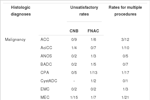Image resolution: width=150 pixels, height=100 pixels.
Task: Select the EMC row label
Action: [x=45, y=89]
